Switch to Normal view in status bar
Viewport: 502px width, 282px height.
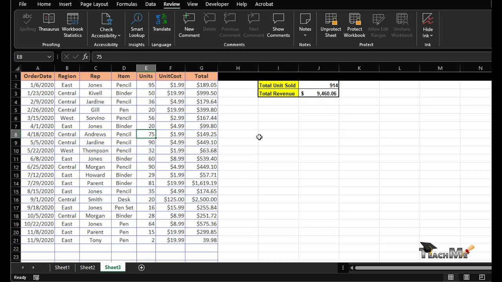pyautogui.click(x=451, y=277)
